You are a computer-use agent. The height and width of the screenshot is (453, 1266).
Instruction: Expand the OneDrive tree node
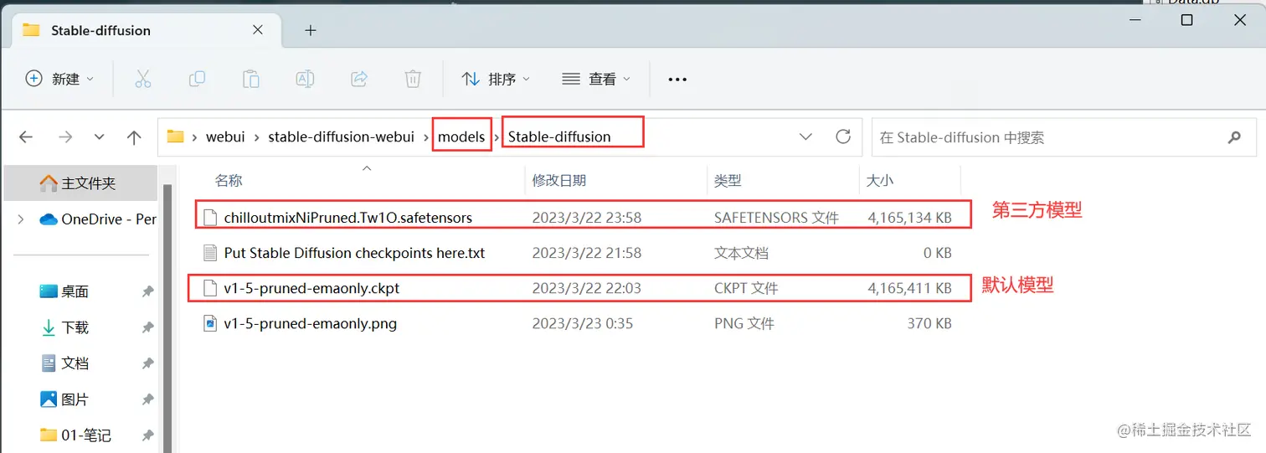(21, 219)
